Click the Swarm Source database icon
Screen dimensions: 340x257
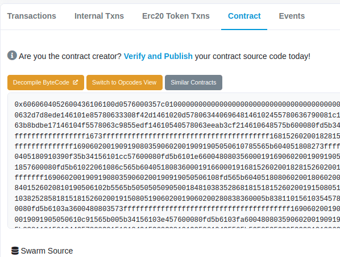click(15, 251)
